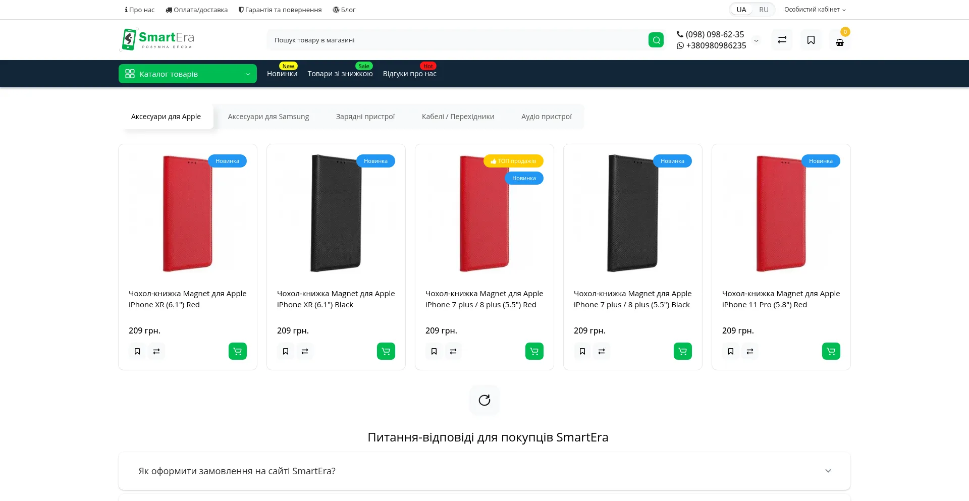Image resolution: width=969 pixels, height=501 pixels.
Task: Switch site language to RU
Action: tap(764, 10)
